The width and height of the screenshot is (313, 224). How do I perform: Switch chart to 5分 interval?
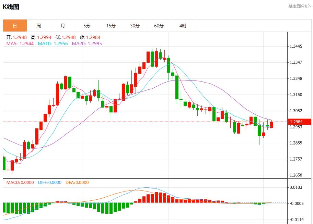87,26
